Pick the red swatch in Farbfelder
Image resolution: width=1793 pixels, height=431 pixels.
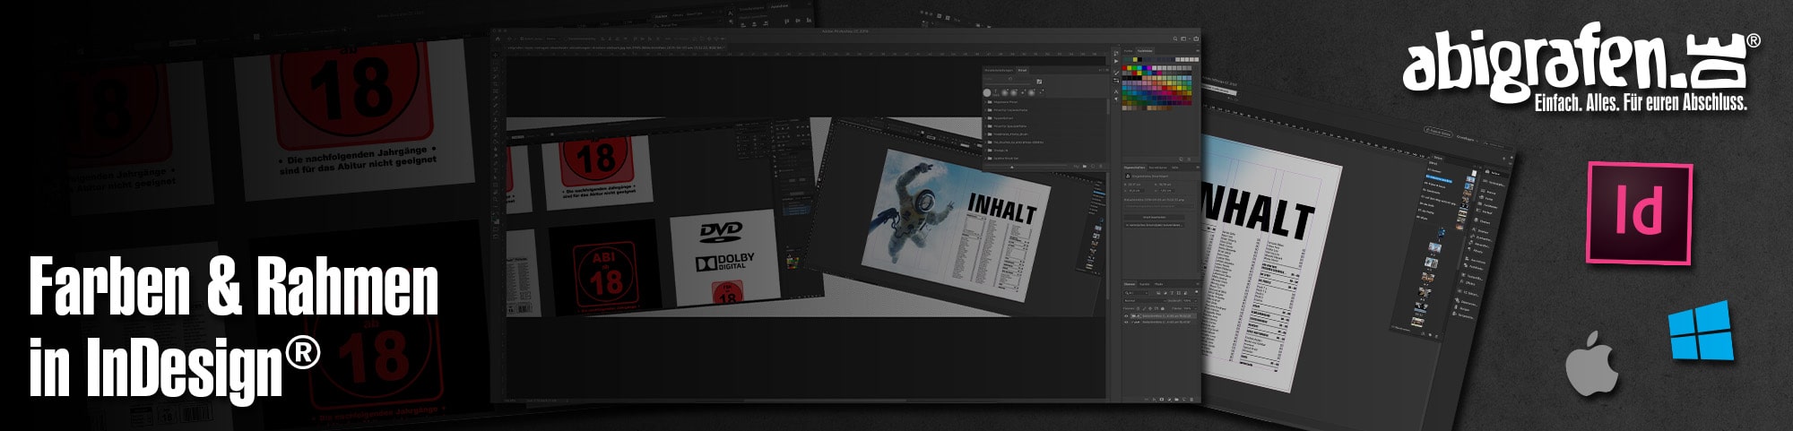click(x=1124, y=68)
